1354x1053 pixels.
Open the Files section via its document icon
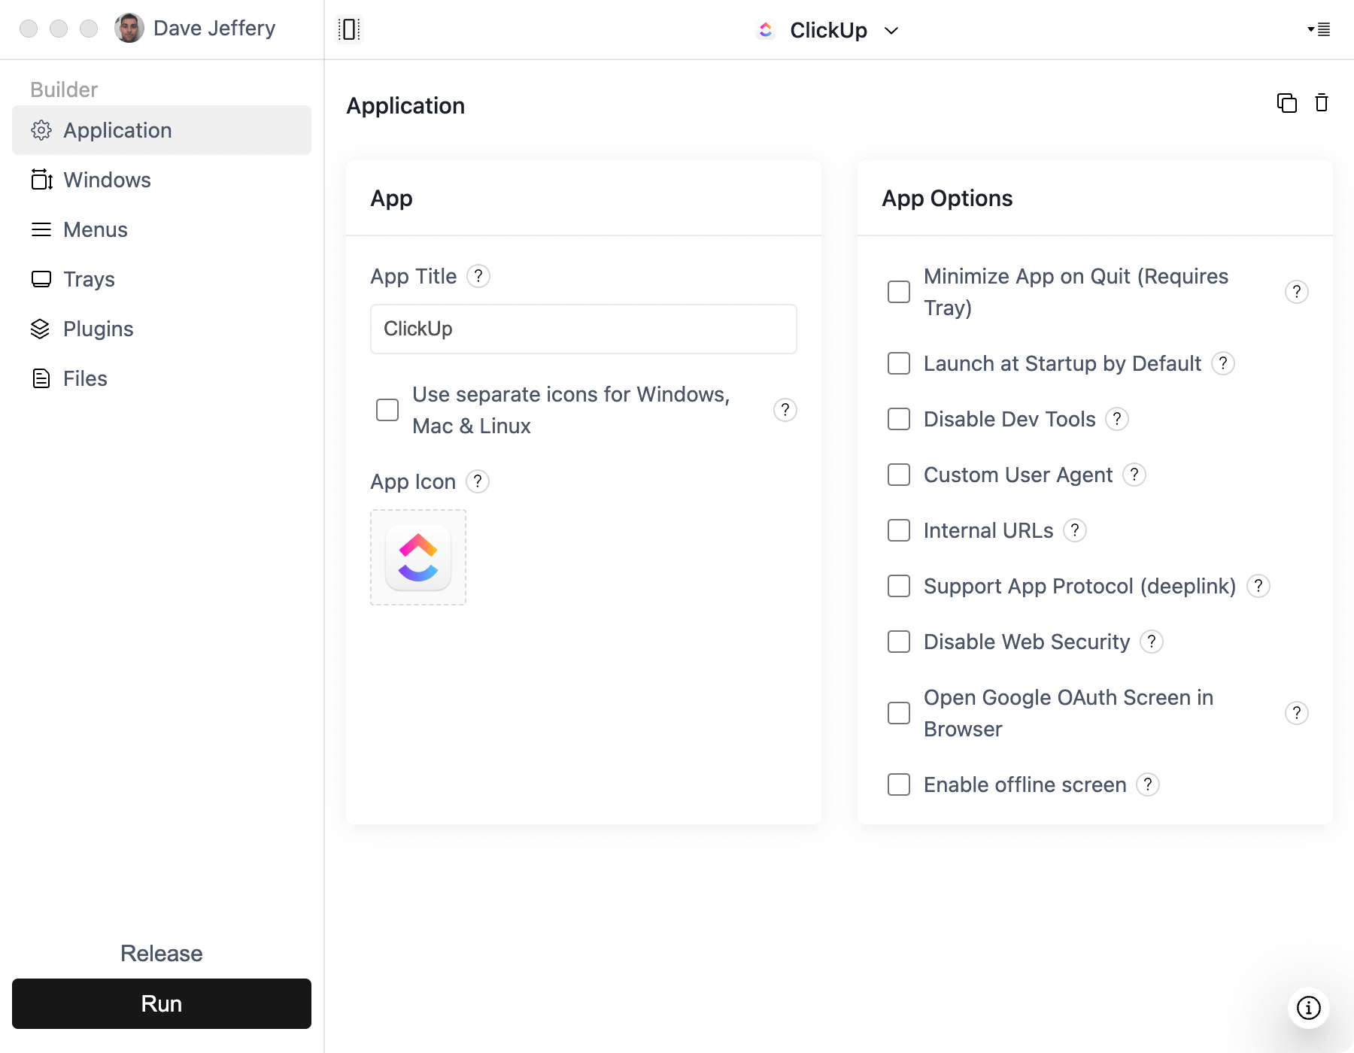[41, 378]
